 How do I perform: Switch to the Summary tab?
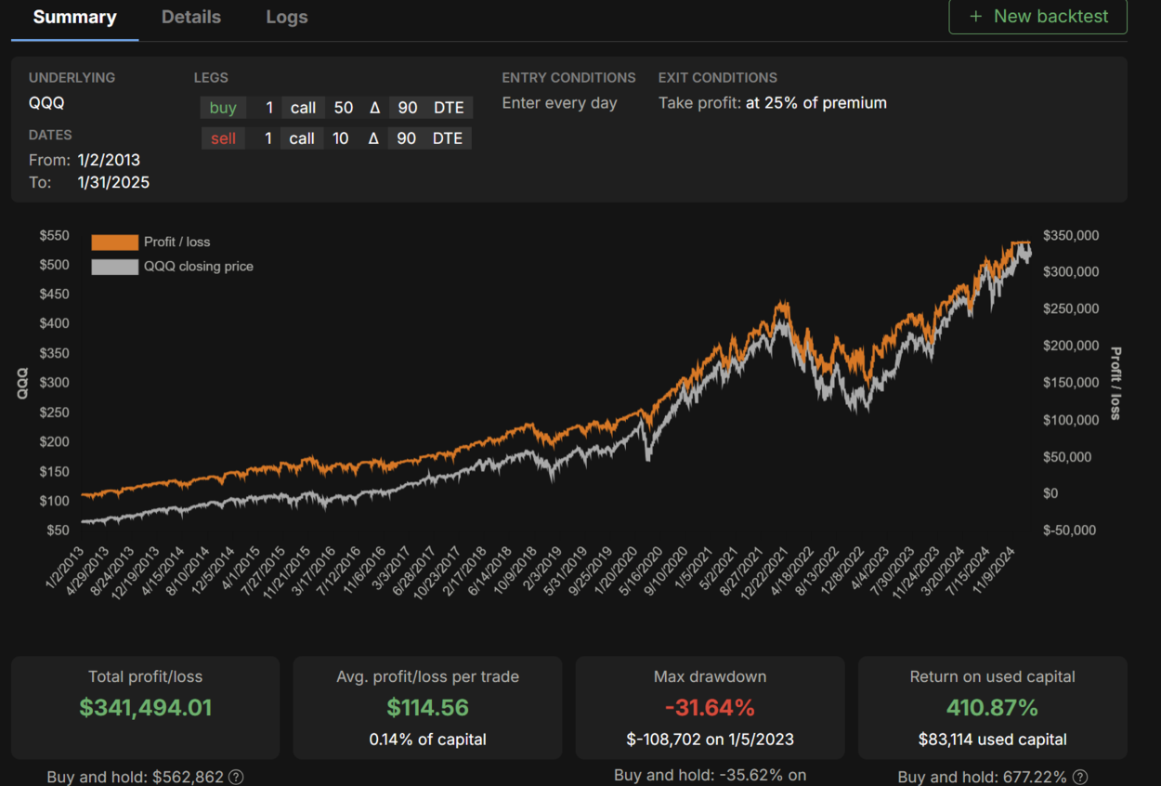tap(74, 18)
